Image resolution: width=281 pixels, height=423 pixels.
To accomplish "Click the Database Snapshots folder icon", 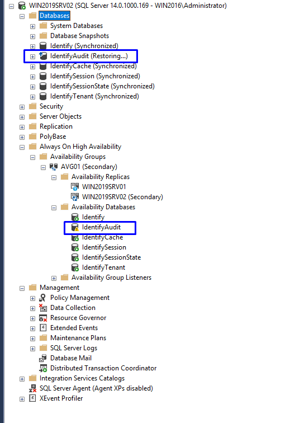I will click(x=43, y=36).
